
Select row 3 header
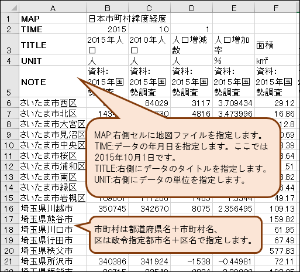point(9,45)
